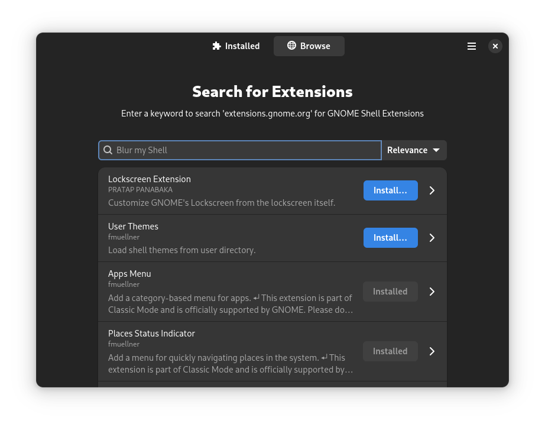Click the chevron arrow next to Apps Menu
The width and height of the screenshot is (545, 427).
pyautogui.click(x=432, y=291)
